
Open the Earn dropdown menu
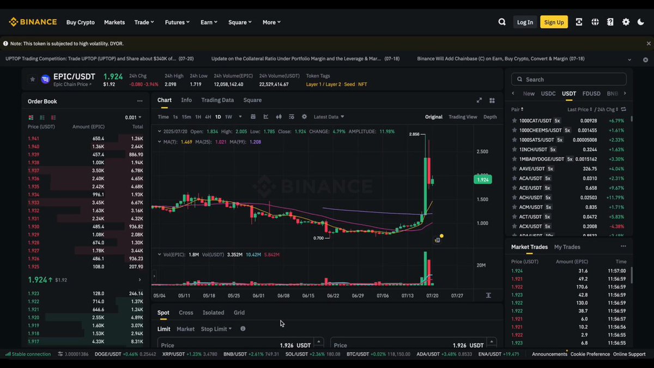[209, 22]
